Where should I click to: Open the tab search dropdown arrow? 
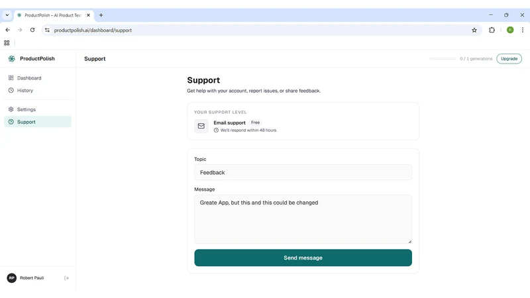pyautogui.click(x=7, y=15)
